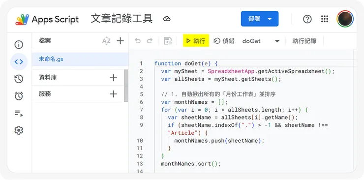The width and height of the screenshot is (364, 180).
Task: Add a service with the 服務 plus
Action: (x=113, y=94)
